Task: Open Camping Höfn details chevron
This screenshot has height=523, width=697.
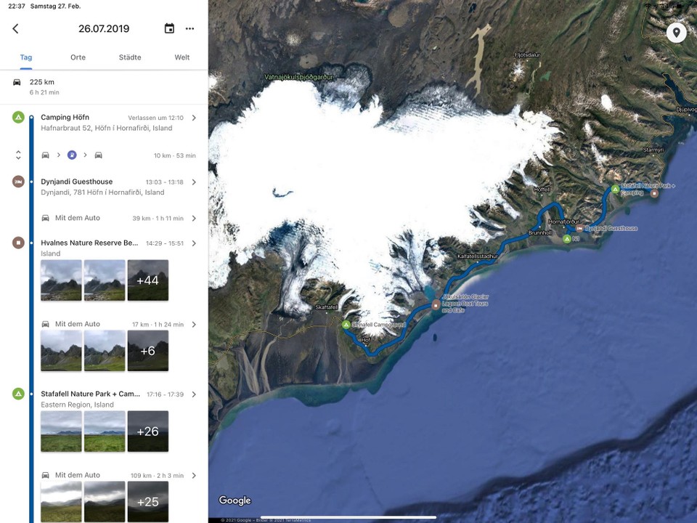Action: point(194,118)
